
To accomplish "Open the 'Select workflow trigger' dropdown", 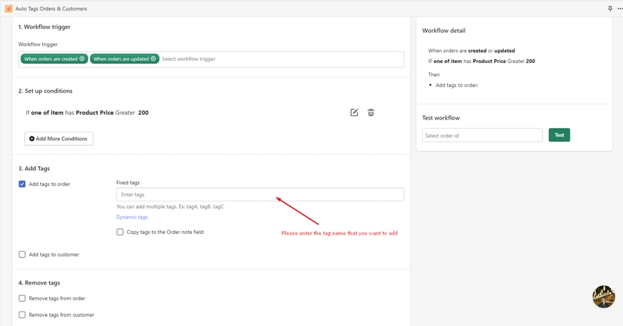I will (x=277, y=59).
